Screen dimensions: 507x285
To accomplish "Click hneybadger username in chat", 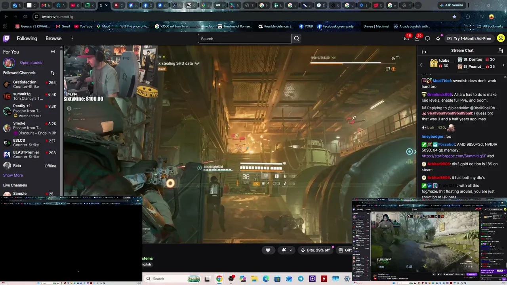I will point(433,137).
